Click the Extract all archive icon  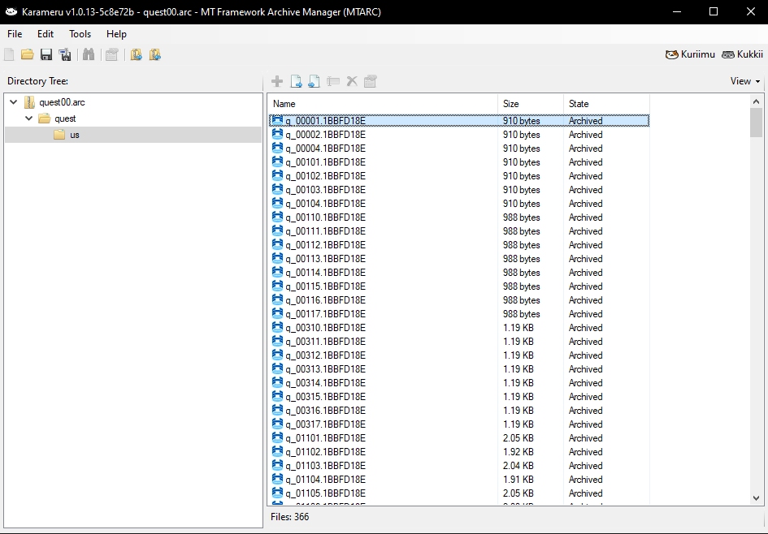137,54
